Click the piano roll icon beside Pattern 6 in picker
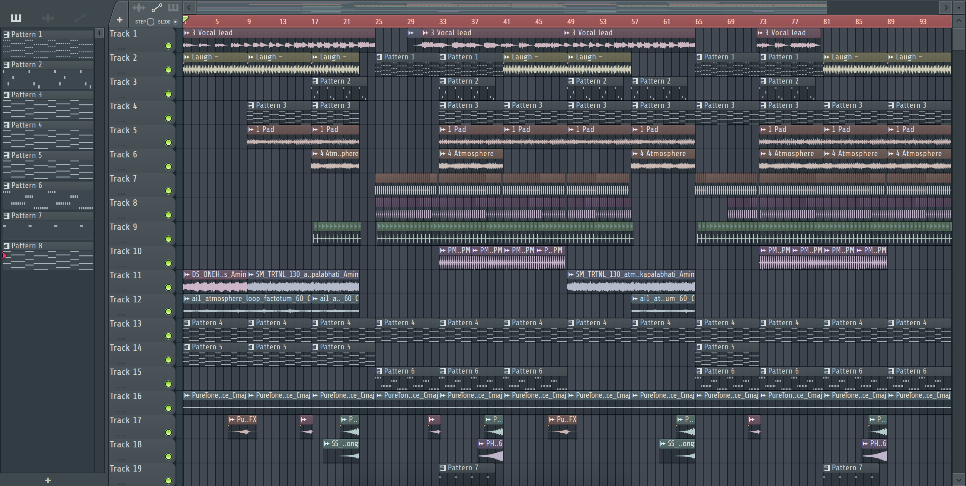Screen dimensions: 966x486 (x=6, y=185)
